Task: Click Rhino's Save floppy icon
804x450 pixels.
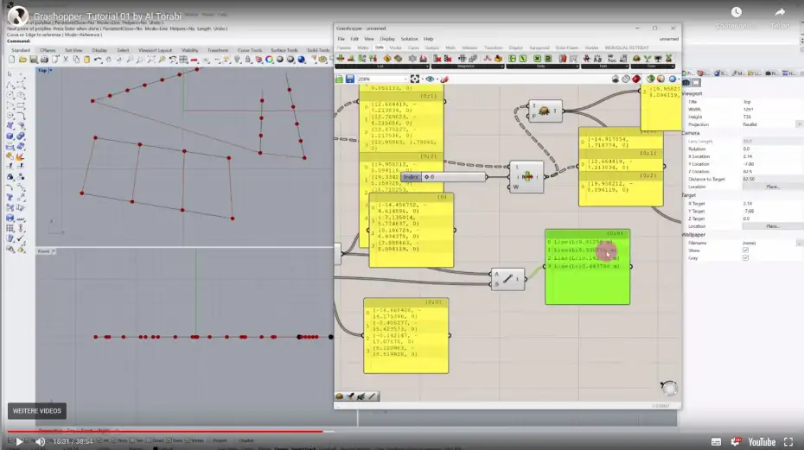Action: click(x=34, y=60)
